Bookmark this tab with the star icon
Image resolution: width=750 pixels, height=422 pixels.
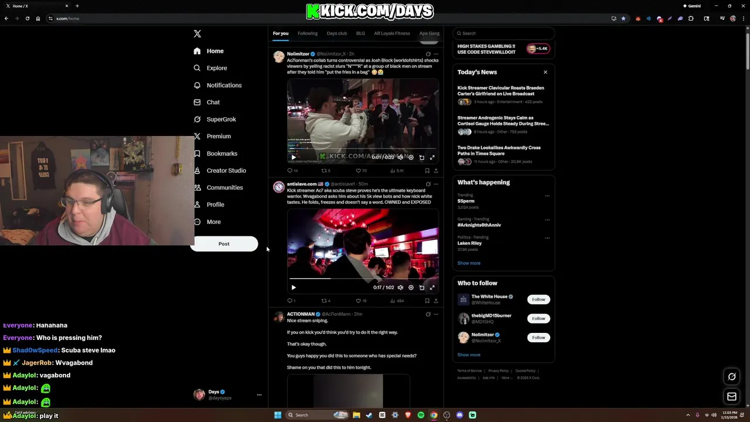click(623, 18)
